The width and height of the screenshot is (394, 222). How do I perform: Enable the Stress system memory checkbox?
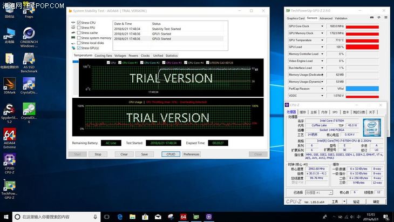pos(78,38)
